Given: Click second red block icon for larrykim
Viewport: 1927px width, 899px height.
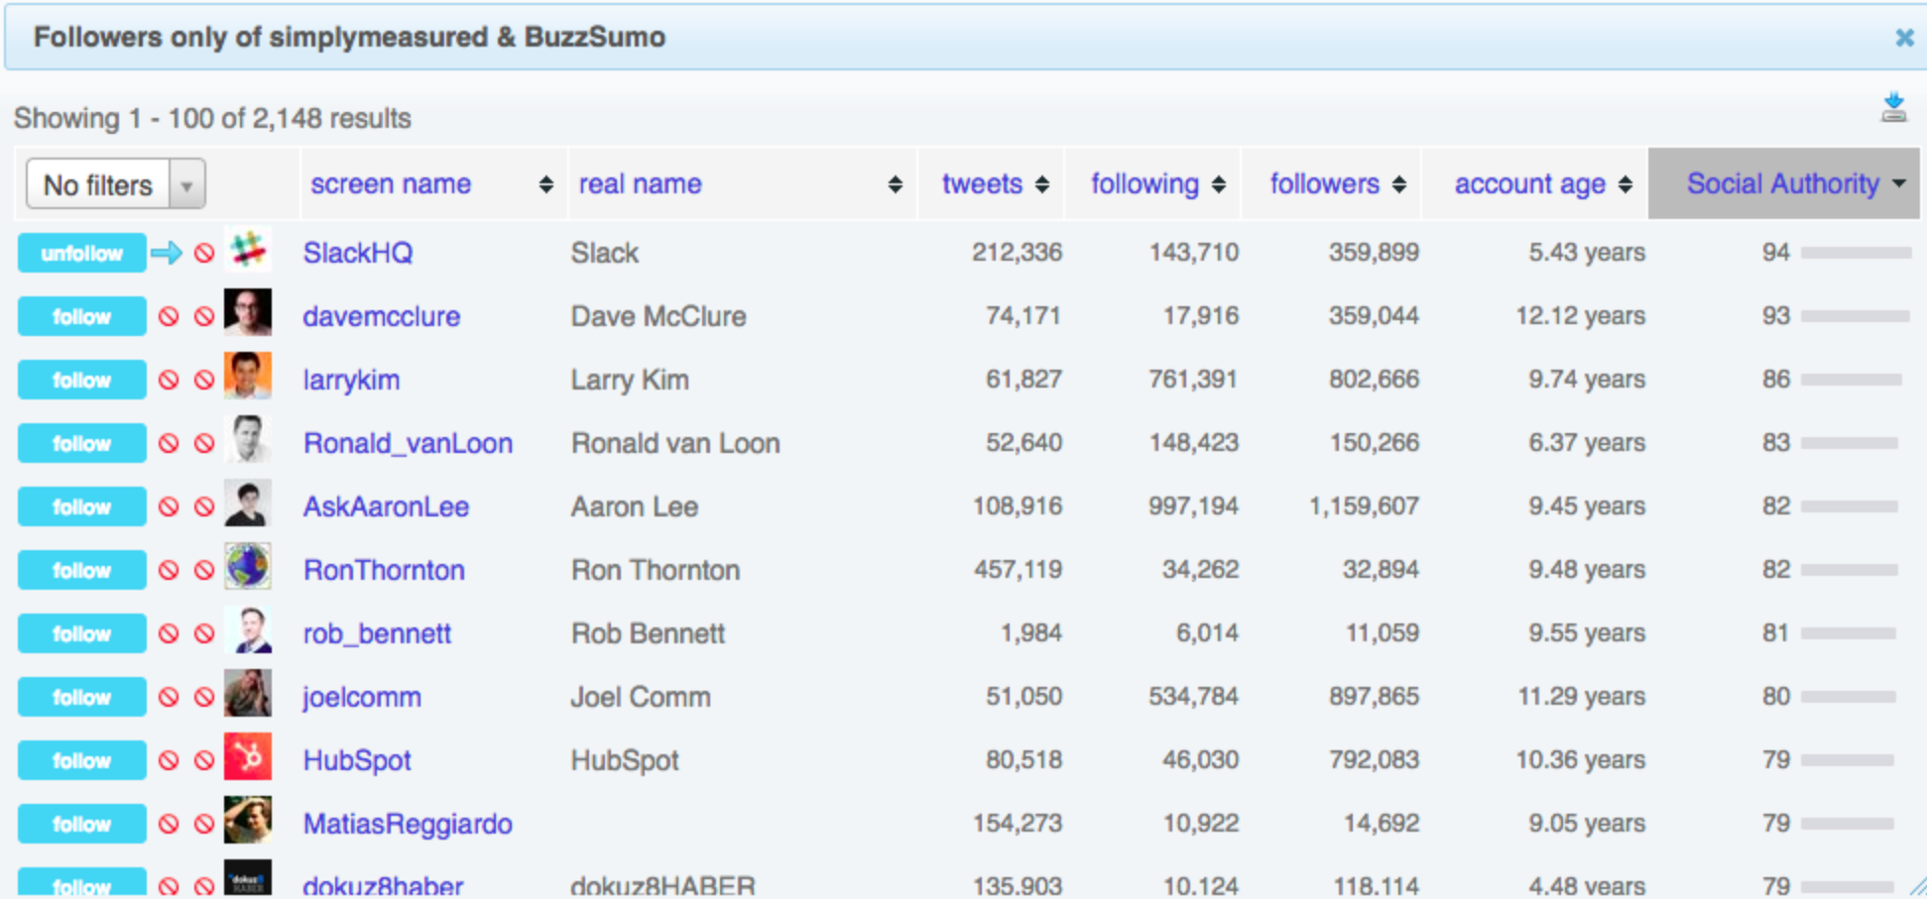Looking at the screenshot, I should (x=204, y=380).
